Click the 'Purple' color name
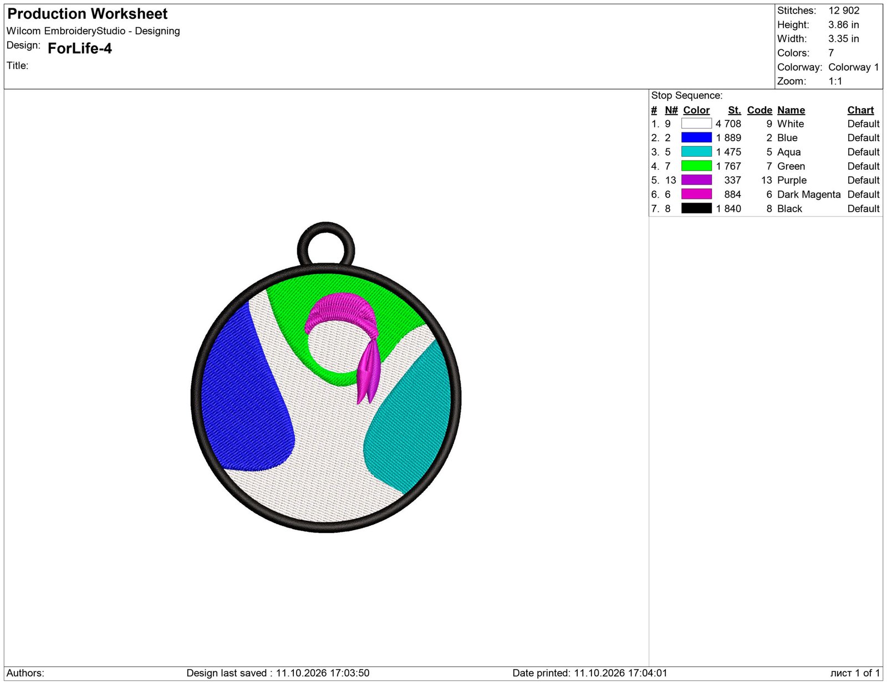 point(792,180)
